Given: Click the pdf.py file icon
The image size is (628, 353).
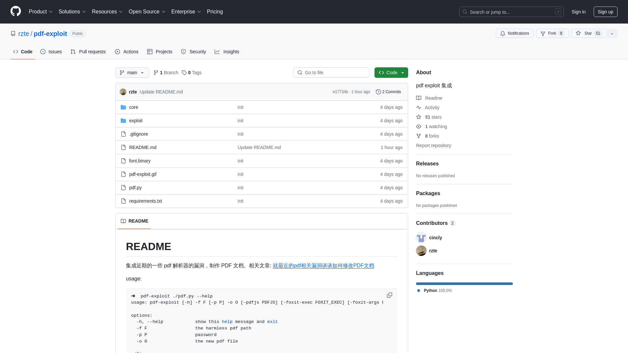Looking at the screenshot, I should pyautogui.click(x=123, y=188).
